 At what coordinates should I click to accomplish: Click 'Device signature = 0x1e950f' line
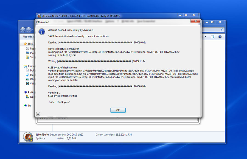[x=63, y=49]
